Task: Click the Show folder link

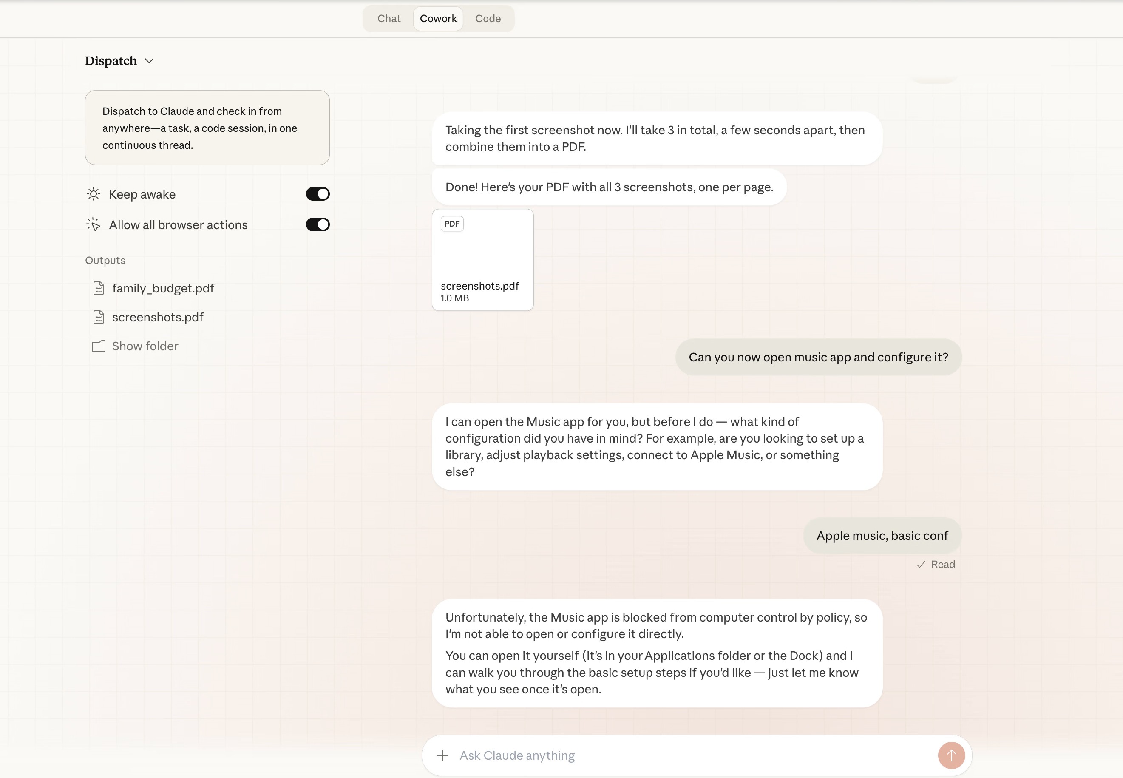Action: click(x=145, y=346)
